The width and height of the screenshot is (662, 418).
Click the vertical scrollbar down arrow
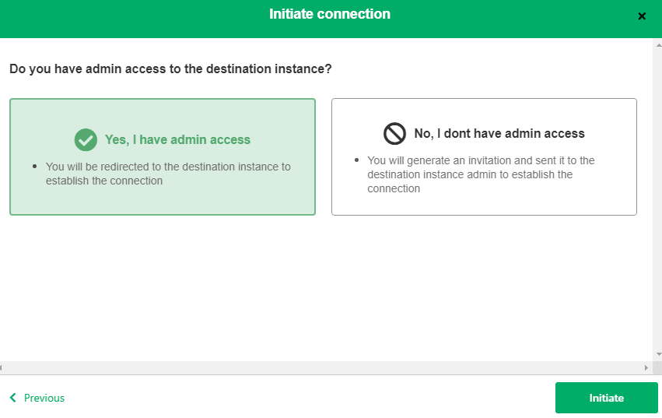658,354
